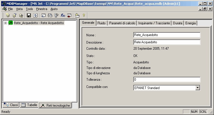This screenshot has width=214, height=115.
Task: Switch to the Classi bottom tab
Action: click(x=11, y=105)
